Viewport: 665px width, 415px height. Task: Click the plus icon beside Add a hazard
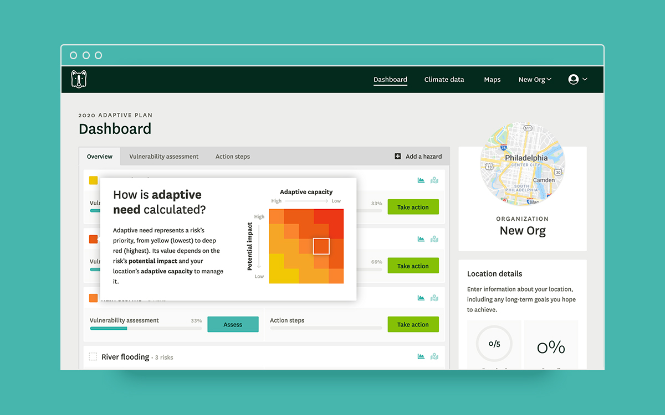(397, 156)
